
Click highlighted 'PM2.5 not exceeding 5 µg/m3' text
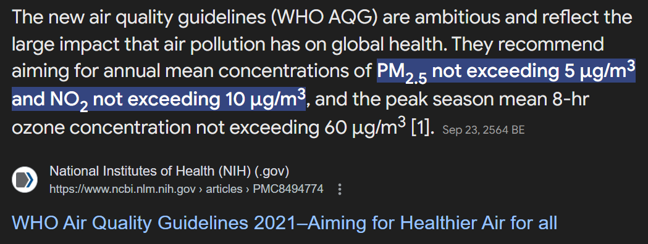506,71
